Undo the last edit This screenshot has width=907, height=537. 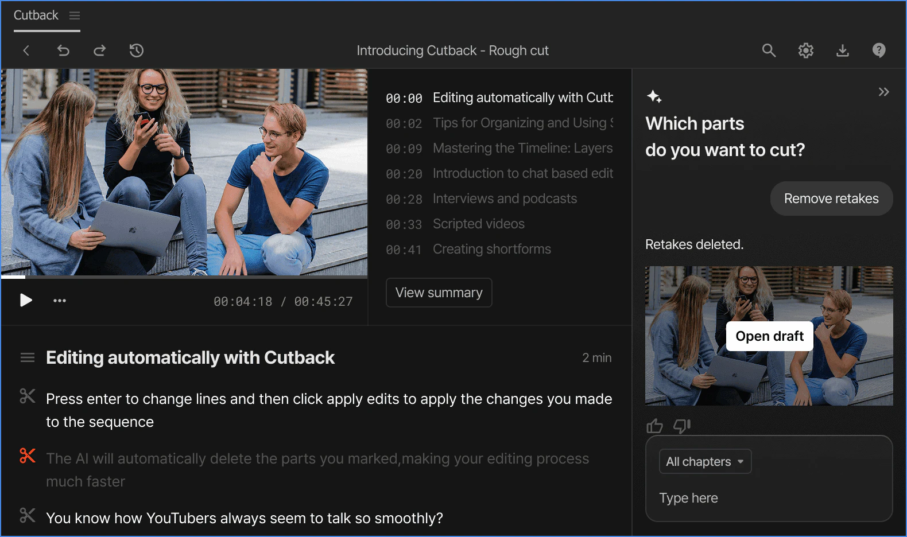click(x=63, y=50)
